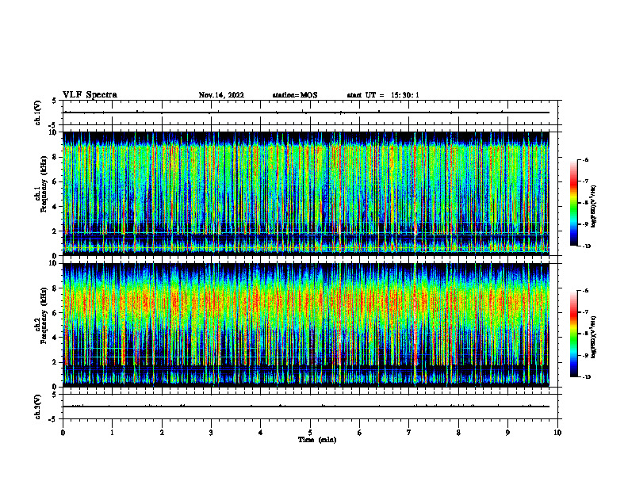Click the ch.3 voltage waveform trace
The width and height of the screenshot is (628, 485).
306,407
